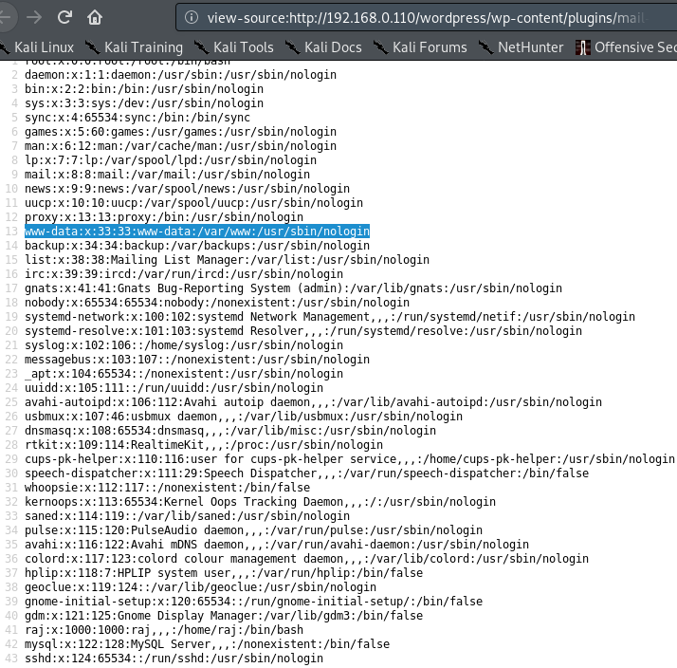Open the Kali Docs bookmark
The image size is (677, 668).
pyautogui.click(x=323, y=47)
